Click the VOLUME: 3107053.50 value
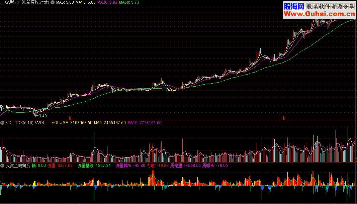 pos(72,123)
